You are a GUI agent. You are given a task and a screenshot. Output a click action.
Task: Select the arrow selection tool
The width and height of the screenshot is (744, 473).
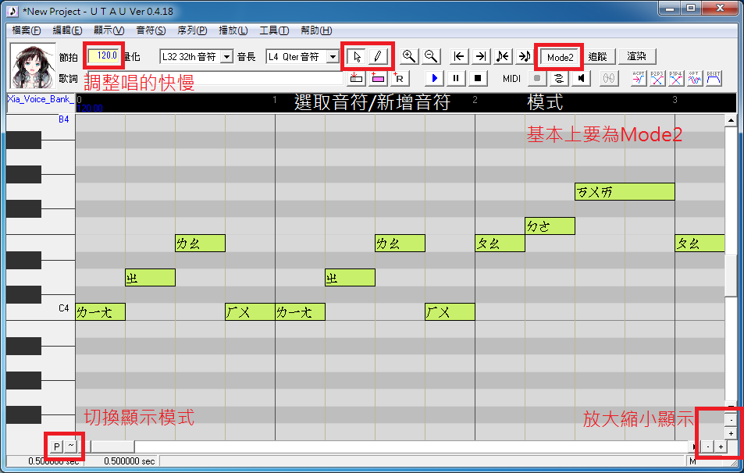pos(357,56)
